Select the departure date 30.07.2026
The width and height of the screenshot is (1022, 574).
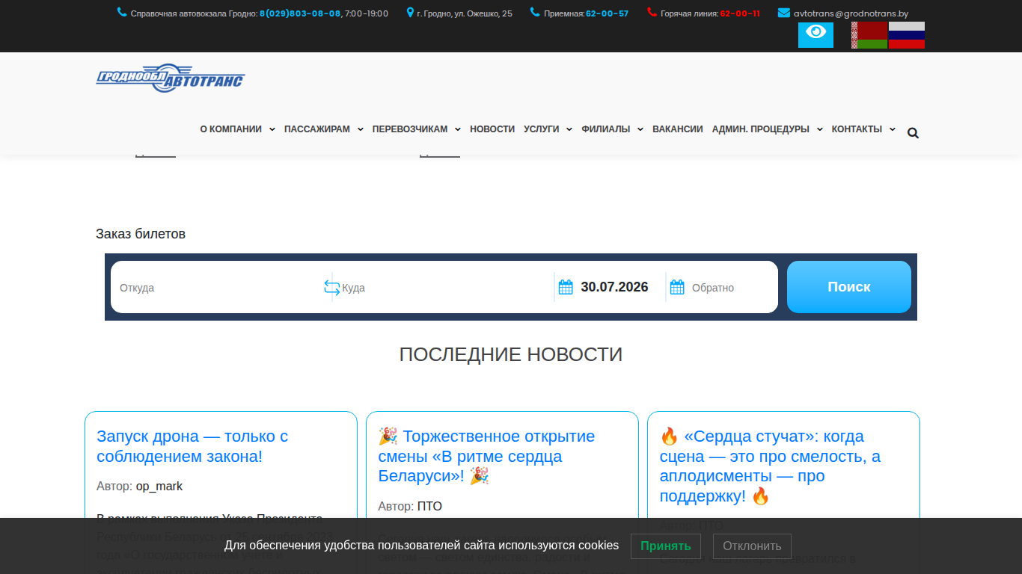click(614, 287)
